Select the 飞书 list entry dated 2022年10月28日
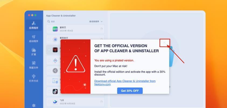This screenshot has height=108, width=227. click(x=75, y=102)
